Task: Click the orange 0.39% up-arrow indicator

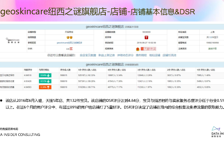Action: tap(45, 87)
